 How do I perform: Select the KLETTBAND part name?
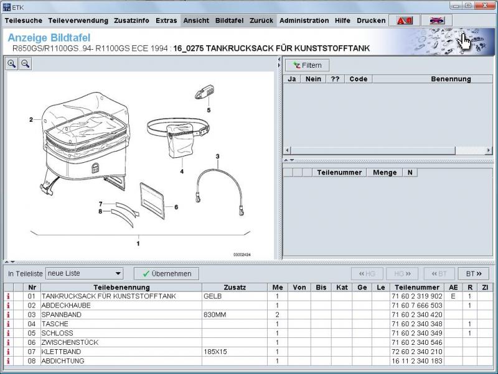coord(61,352)
